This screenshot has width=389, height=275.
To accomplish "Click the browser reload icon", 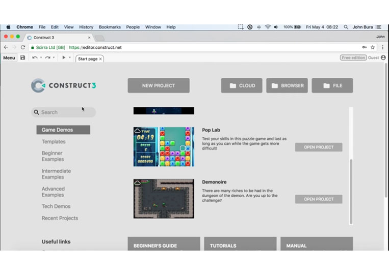I will [x=23, y=47].
